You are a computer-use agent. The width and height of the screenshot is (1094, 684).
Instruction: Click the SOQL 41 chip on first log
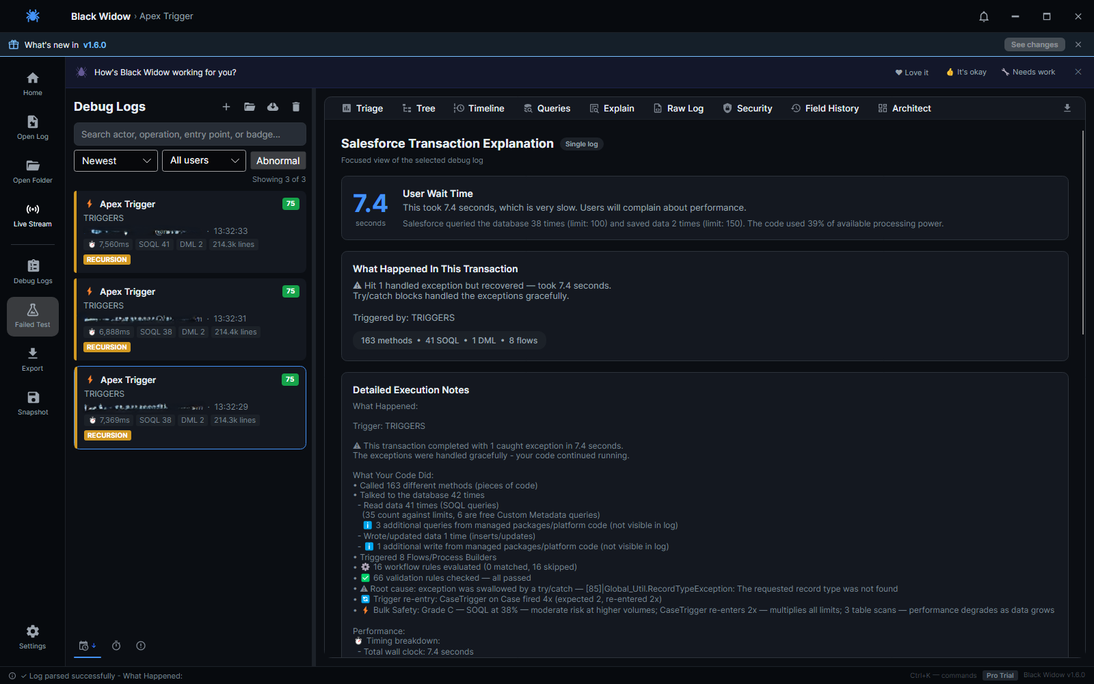[x=154, y=244]
